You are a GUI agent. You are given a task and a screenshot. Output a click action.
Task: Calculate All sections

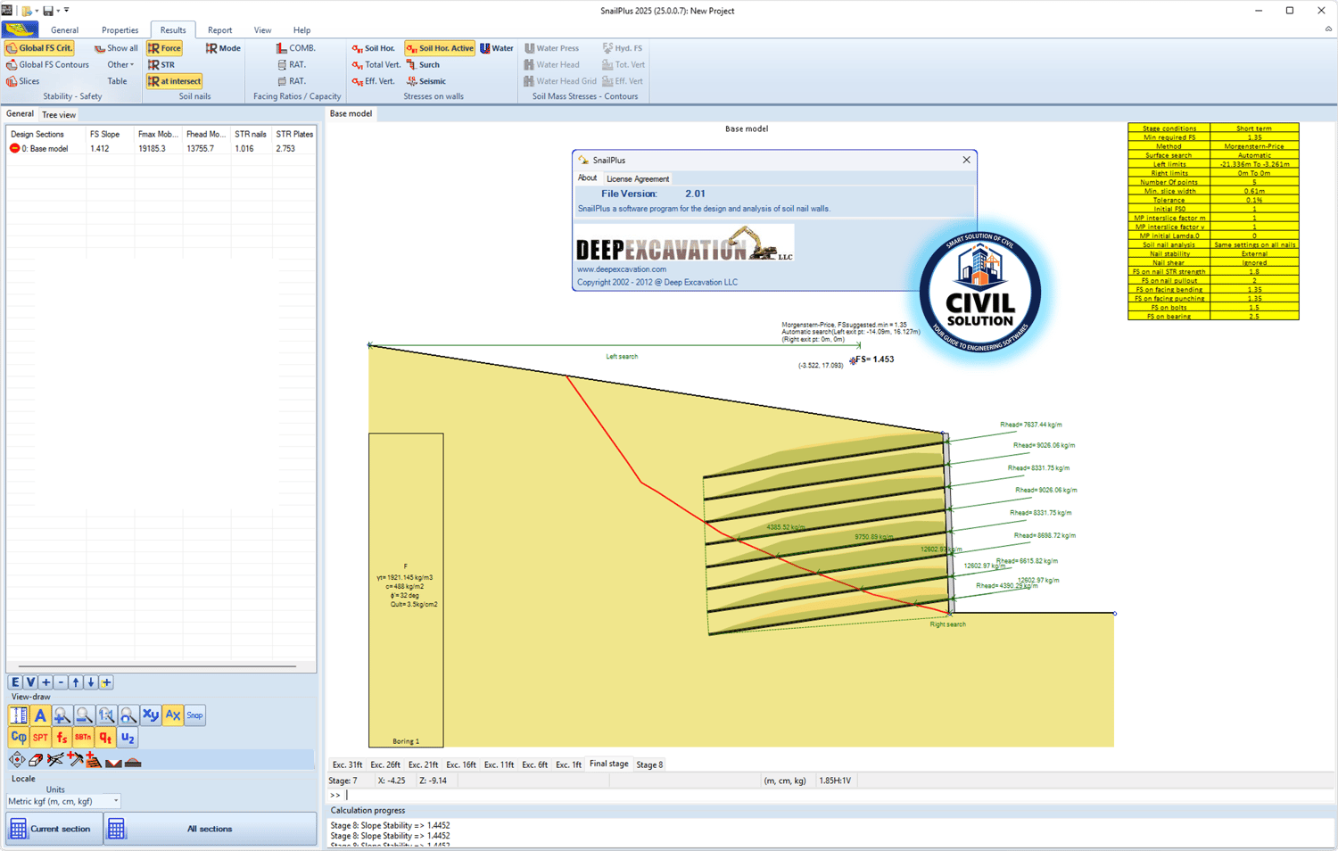(210, 829)
